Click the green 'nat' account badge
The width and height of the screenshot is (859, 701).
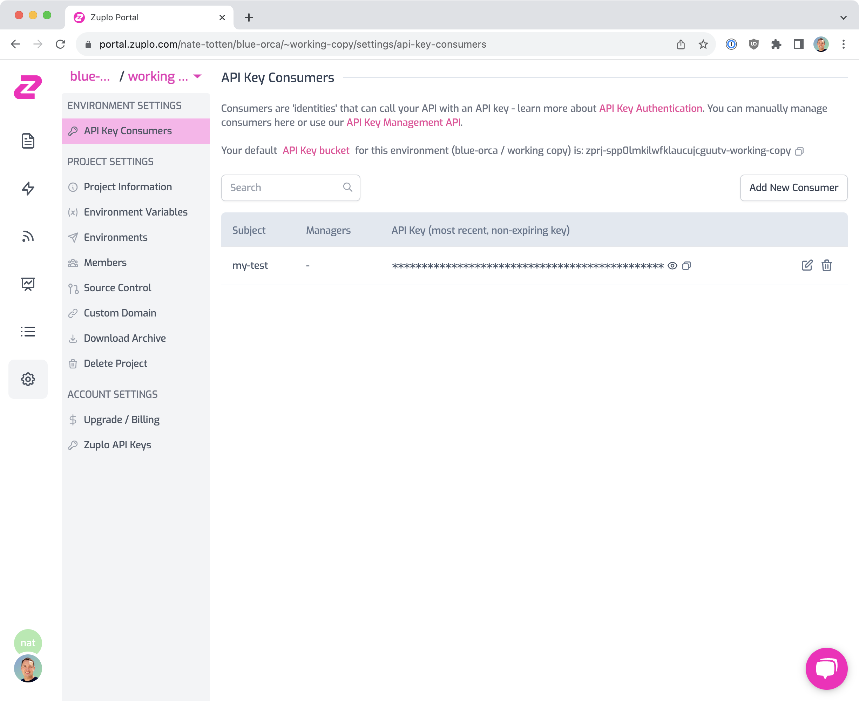(28, 642)
